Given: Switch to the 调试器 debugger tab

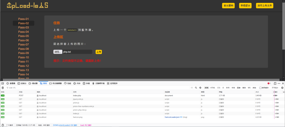Looking at the screenshot, I should pos(33,83).
